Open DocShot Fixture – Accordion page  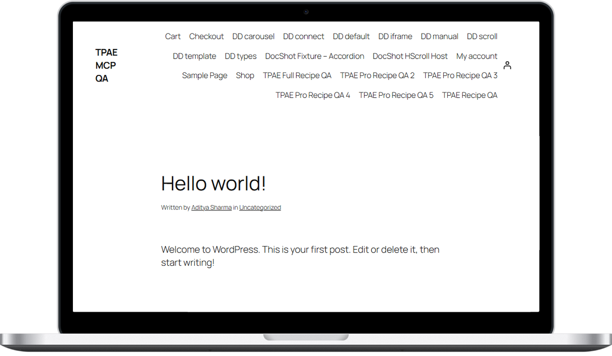click(315, 56)
